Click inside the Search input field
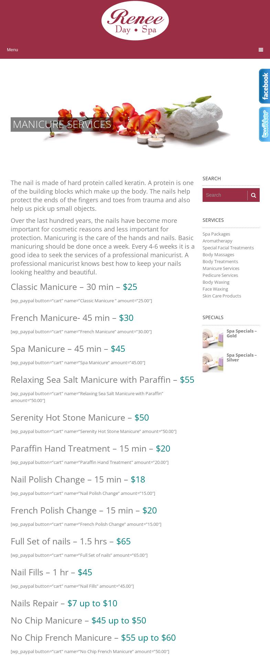This screenshot has height=661, width=270. [x=225, y=195]
